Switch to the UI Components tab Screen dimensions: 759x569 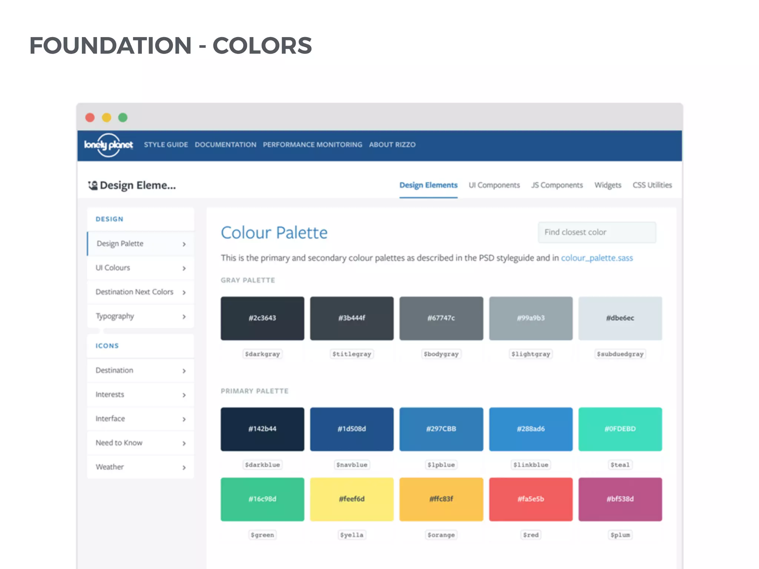pyautogui.click(x=494, y=185)
